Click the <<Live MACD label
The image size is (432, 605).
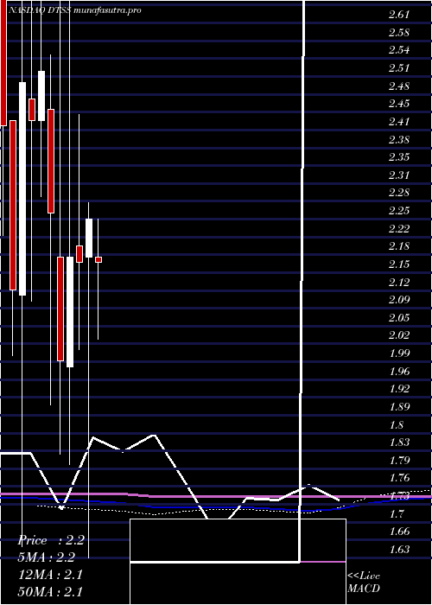(x=364, y=583)
